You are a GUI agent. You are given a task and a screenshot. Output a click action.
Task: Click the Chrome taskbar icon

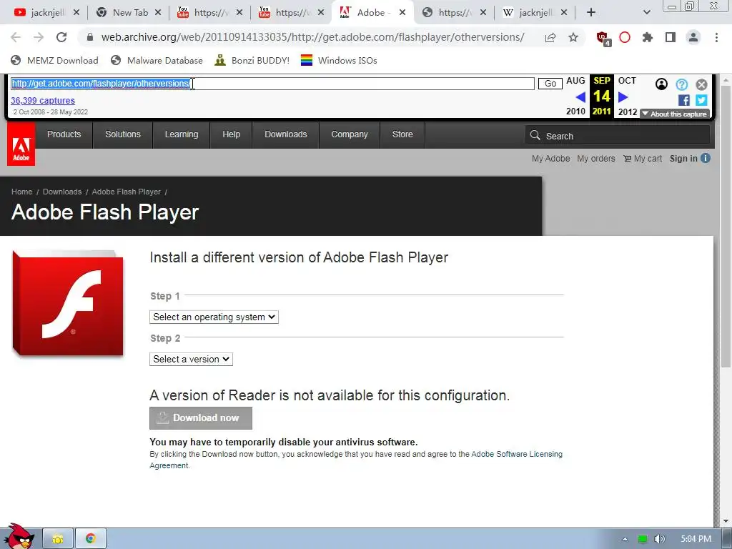91,539
